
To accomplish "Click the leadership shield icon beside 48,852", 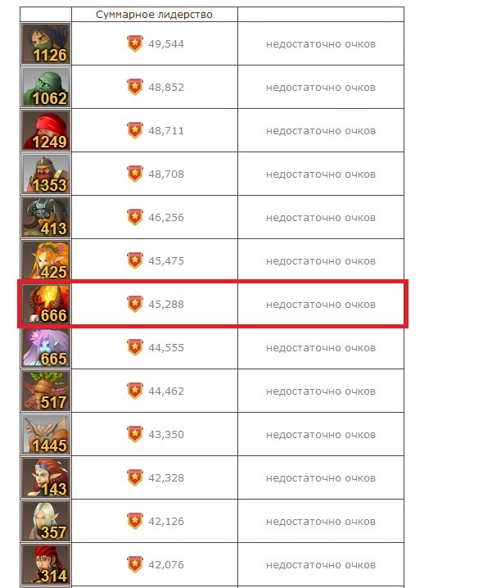I will 135,87.
